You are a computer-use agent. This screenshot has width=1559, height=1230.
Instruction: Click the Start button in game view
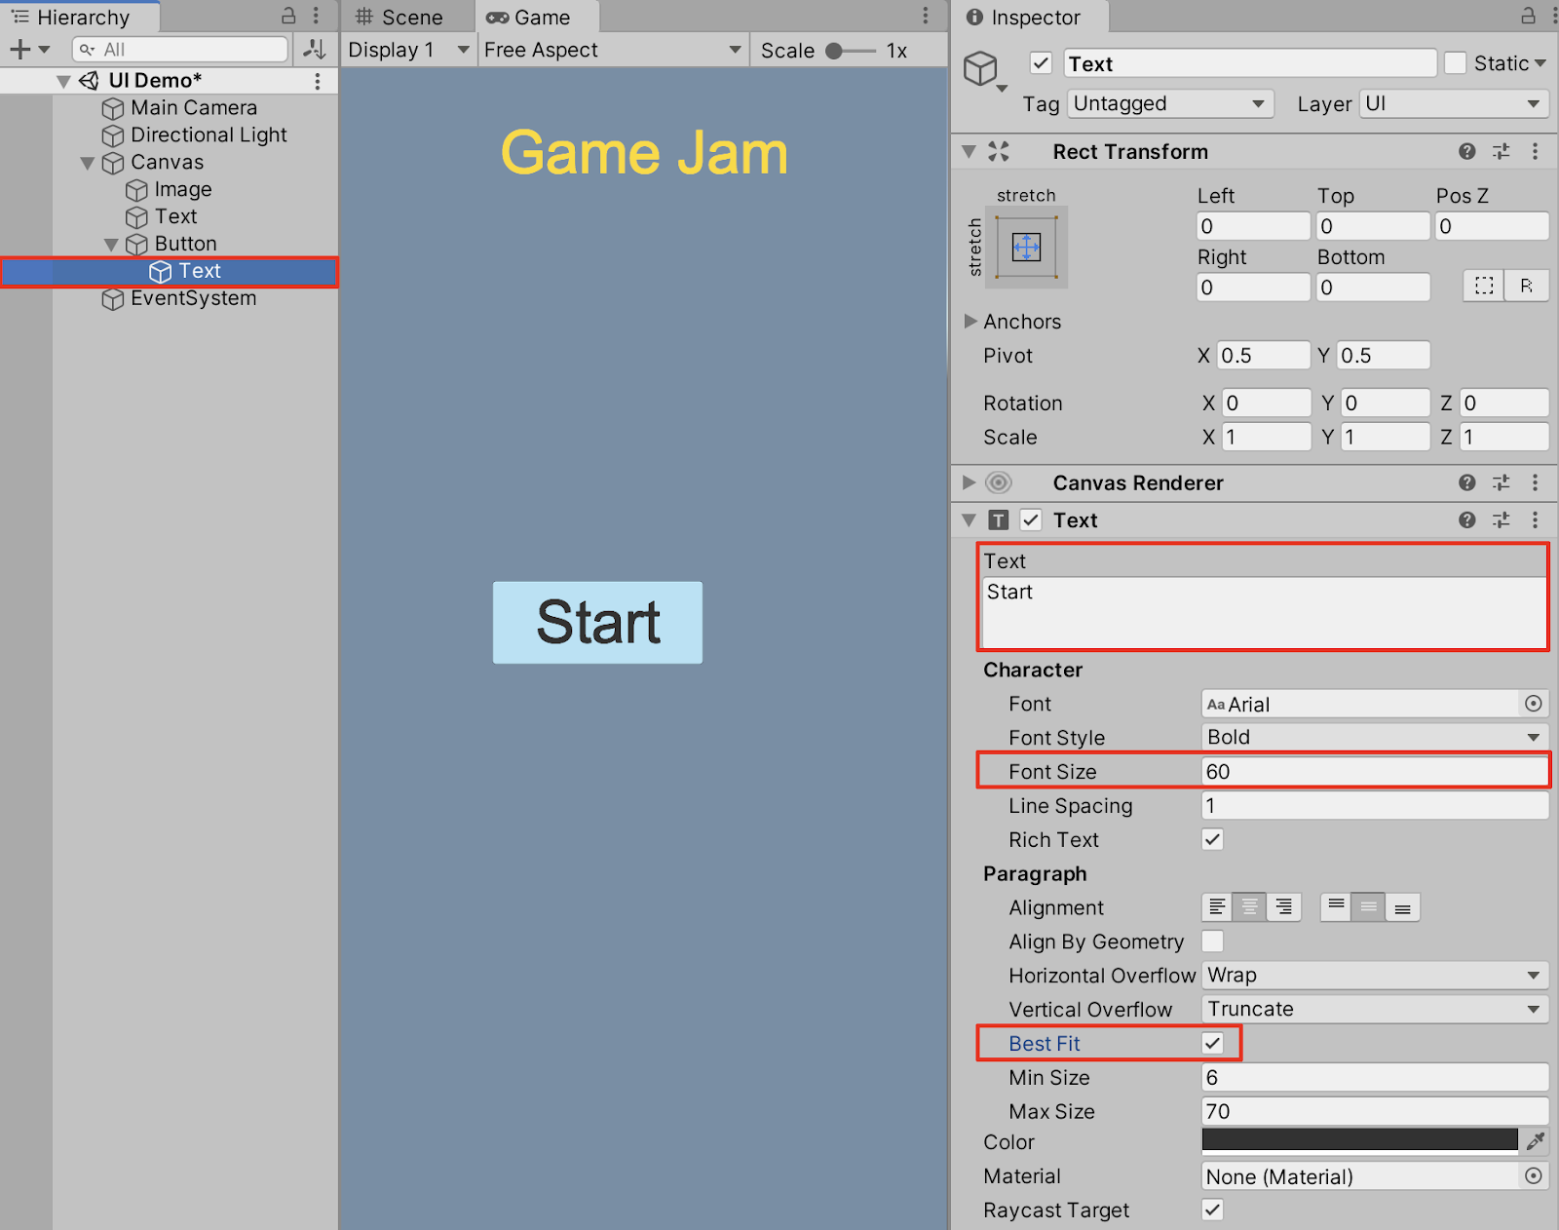[x=597, y=623]
